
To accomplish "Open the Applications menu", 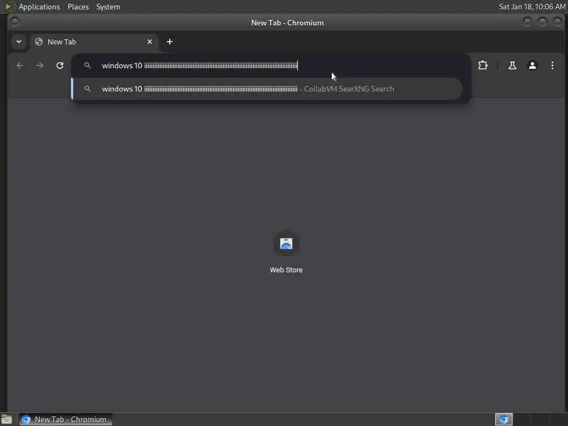I will tap(39, 7).
